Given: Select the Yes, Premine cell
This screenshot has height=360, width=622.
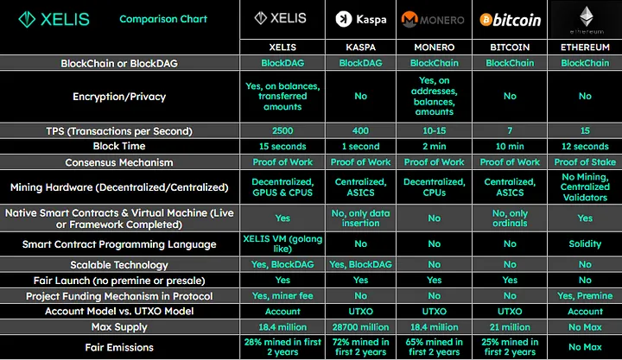Looking at the screenshot, I should tap(585, 296).
